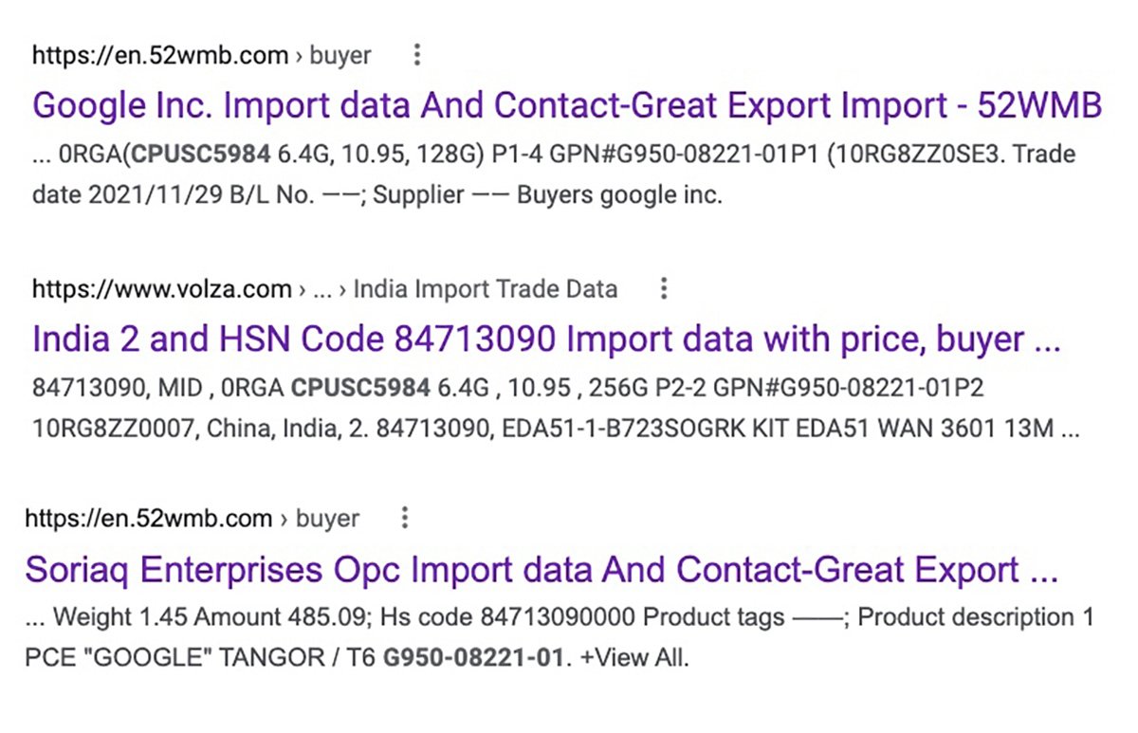
Task: Click the www.volza.com URL text
Action: click(161, 288)
